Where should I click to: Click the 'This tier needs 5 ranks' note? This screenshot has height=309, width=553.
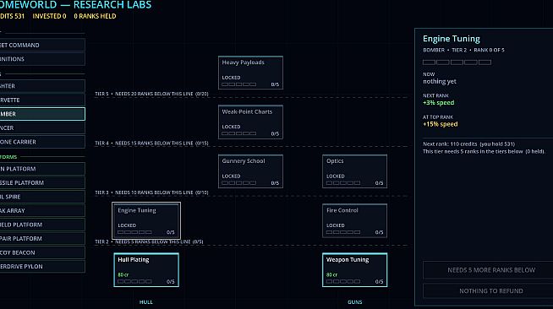[x=484, y=151]
